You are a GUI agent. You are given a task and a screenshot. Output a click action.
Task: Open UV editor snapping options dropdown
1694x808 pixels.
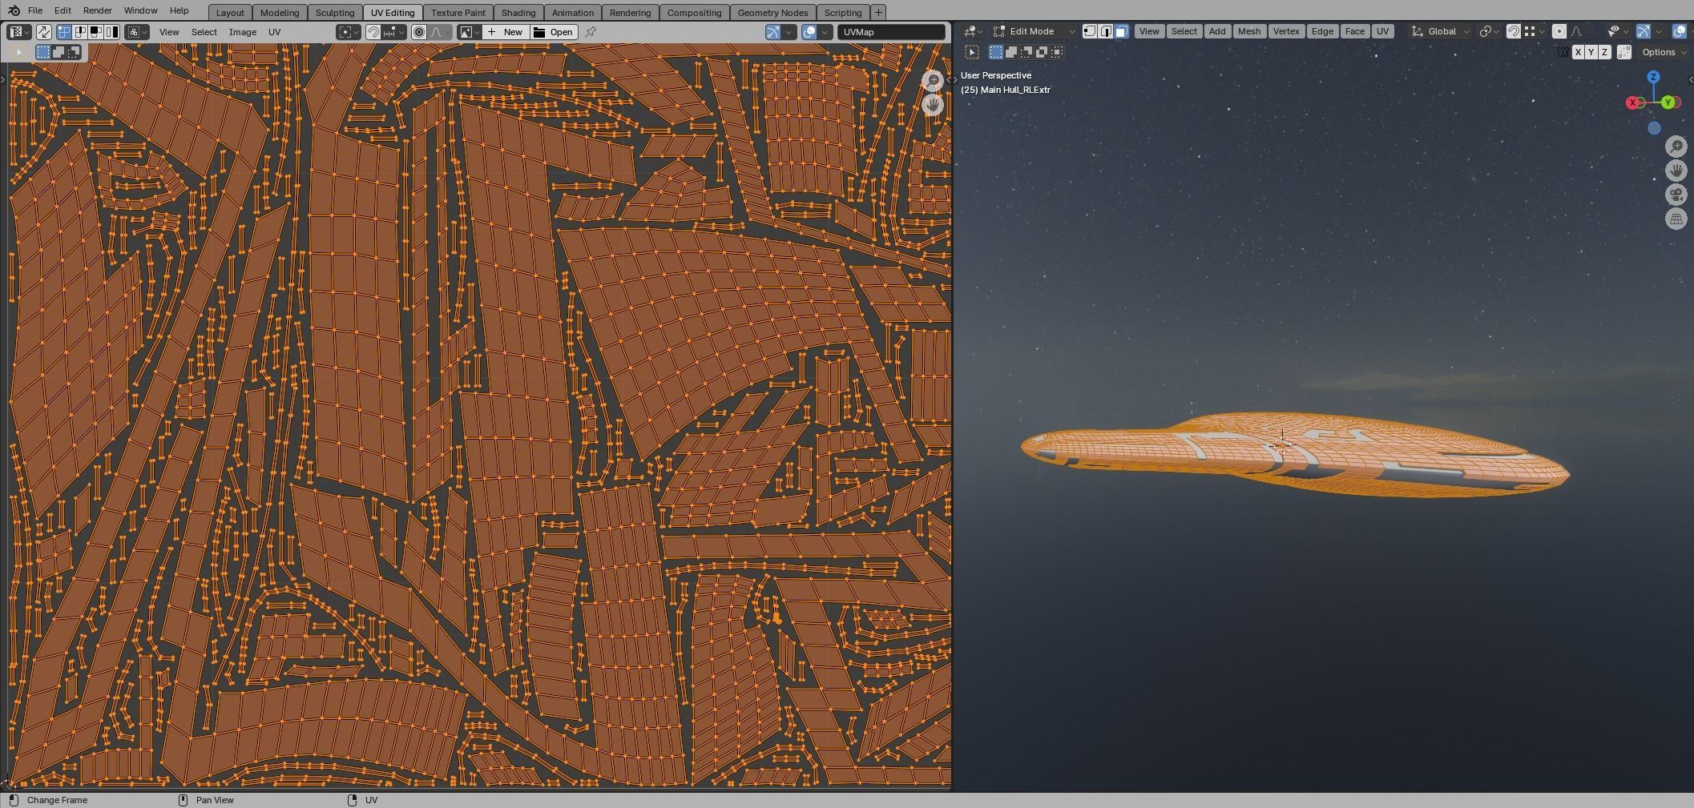pos(393,32)
